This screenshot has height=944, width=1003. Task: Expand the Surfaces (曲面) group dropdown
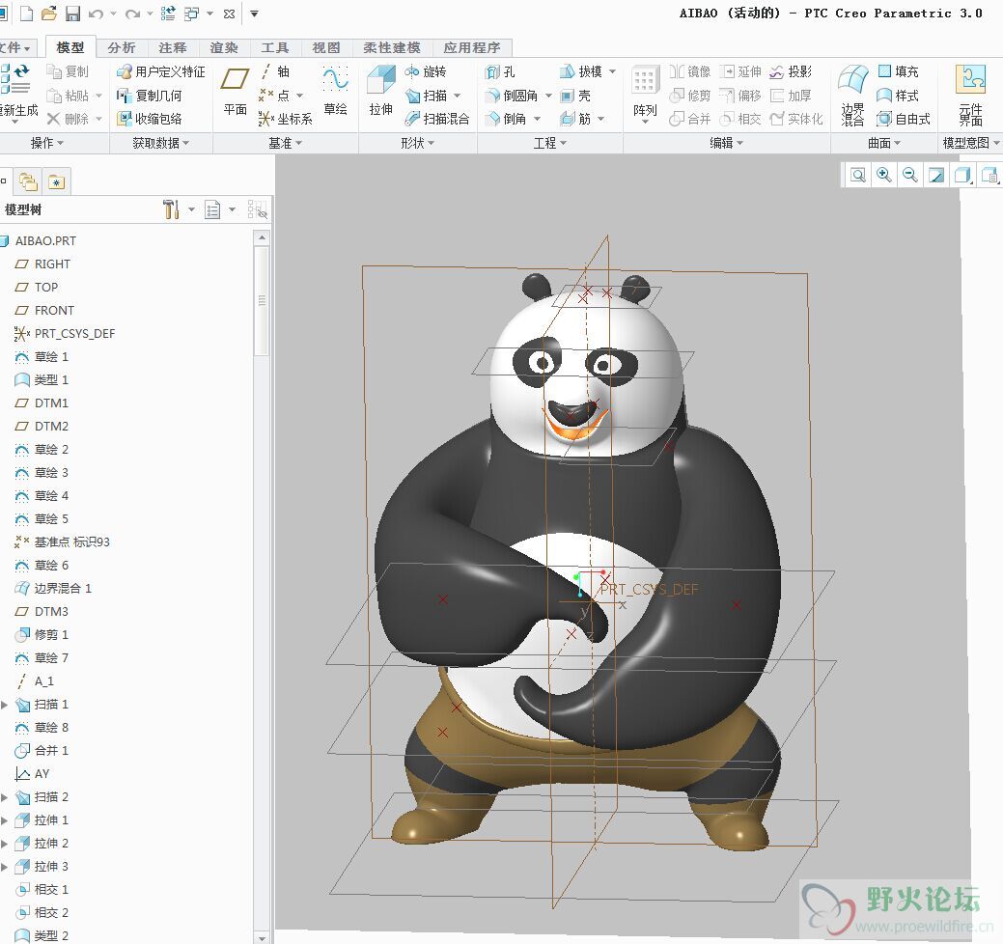884,143
